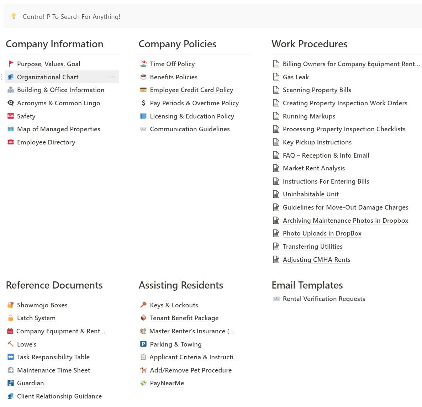Screen dimensions: 422x407
Task: Open Client Relationship Guidance page
Action: [59, 396]
